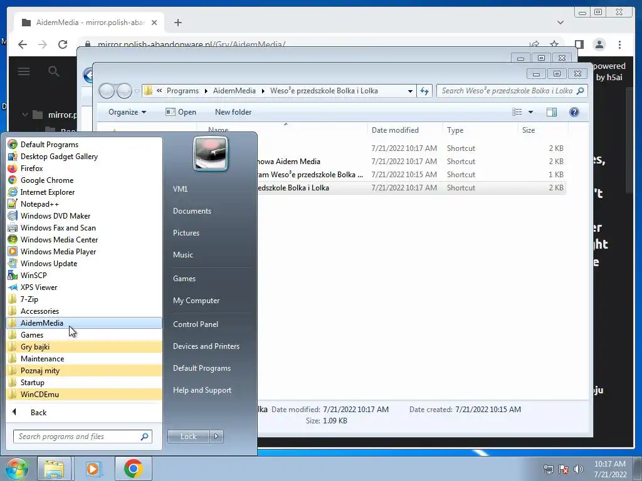The height and width of the screenshot is (481, 642).
Task: Click the Action Center flag icon
Action: pos(564,469)
